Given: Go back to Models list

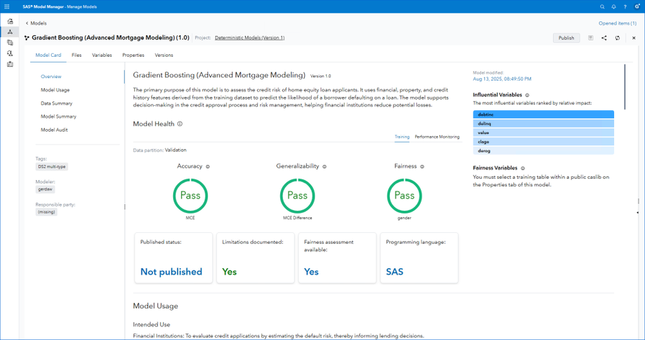Looking at the screenshot, I should (x=36, y=23).
